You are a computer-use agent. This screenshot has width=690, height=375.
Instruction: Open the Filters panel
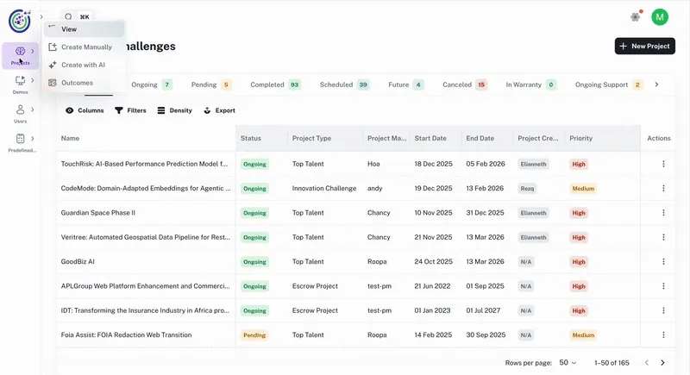tap(130, 110)
